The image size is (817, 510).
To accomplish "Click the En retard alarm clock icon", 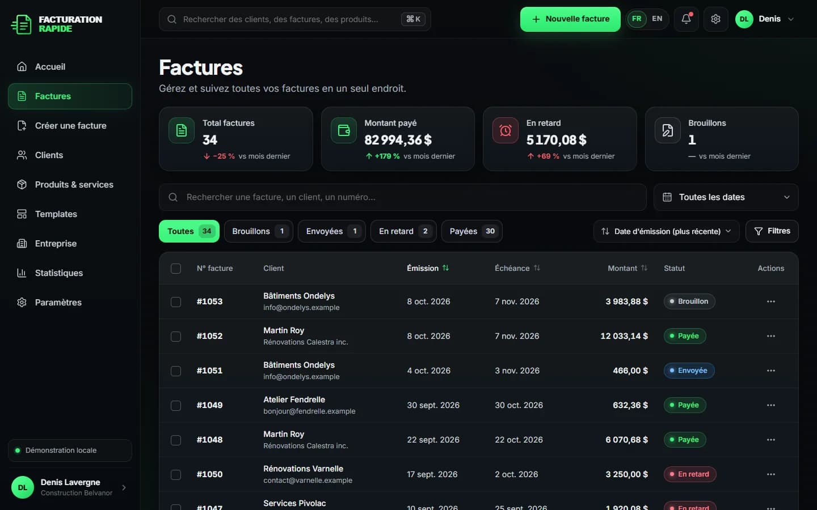I will click(x=506, y=130).
